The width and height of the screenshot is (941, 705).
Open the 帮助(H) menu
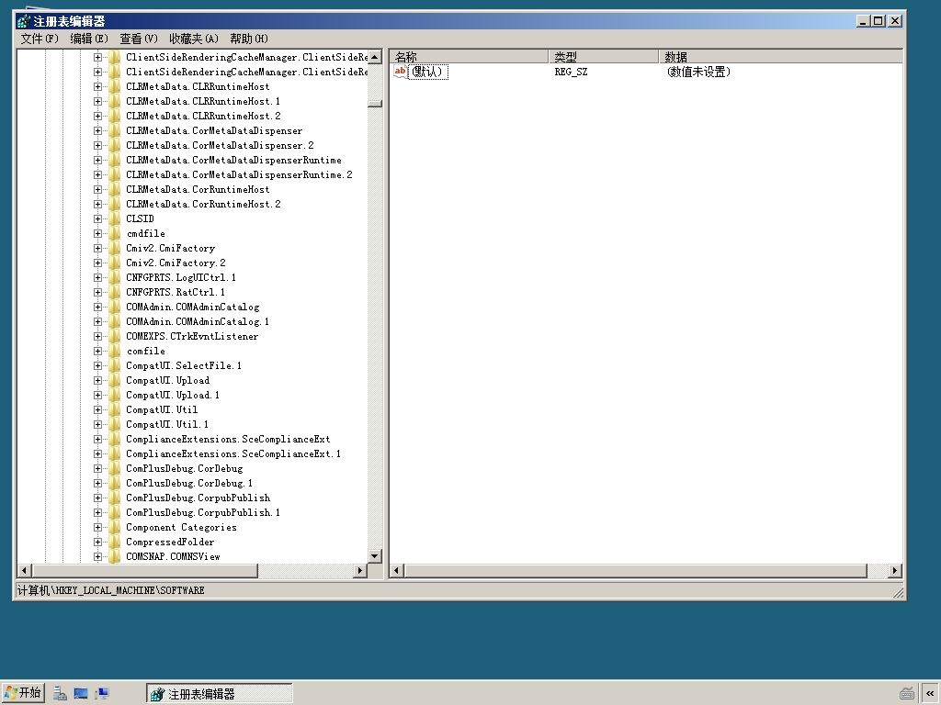pos(248,39)
